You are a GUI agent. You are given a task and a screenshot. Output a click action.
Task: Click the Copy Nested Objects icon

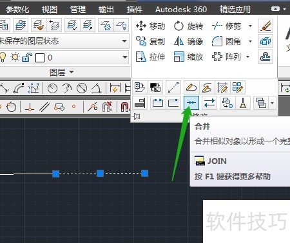tap(227, 103)
